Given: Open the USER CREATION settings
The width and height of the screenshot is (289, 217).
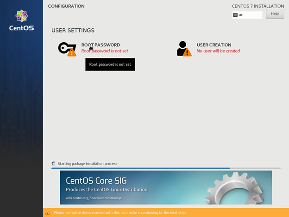Looking at the screenshot, I should click(214, 45).
